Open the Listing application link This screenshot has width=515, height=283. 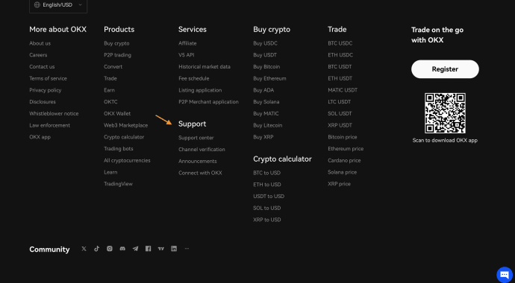[x=200, y=90]
